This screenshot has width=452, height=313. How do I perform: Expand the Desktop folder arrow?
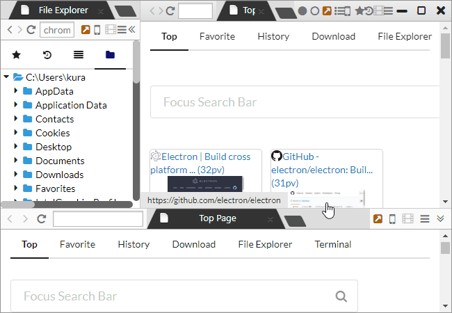pos(16,146)
